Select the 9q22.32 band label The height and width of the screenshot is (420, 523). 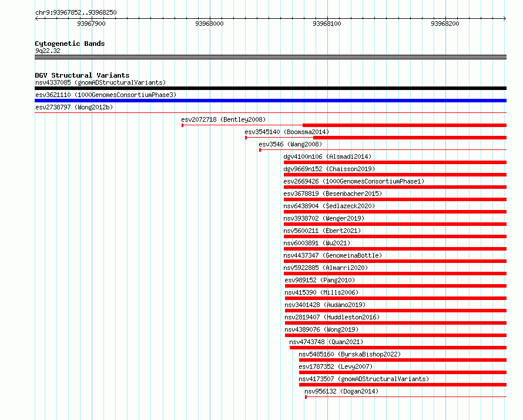48,51
